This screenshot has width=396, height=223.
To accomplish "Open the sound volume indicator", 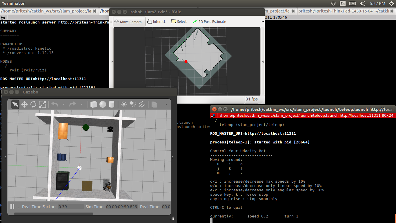I will click(362, 3).
